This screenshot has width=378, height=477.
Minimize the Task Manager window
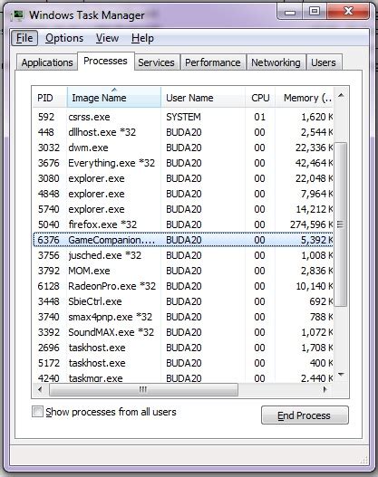(290, 12)
